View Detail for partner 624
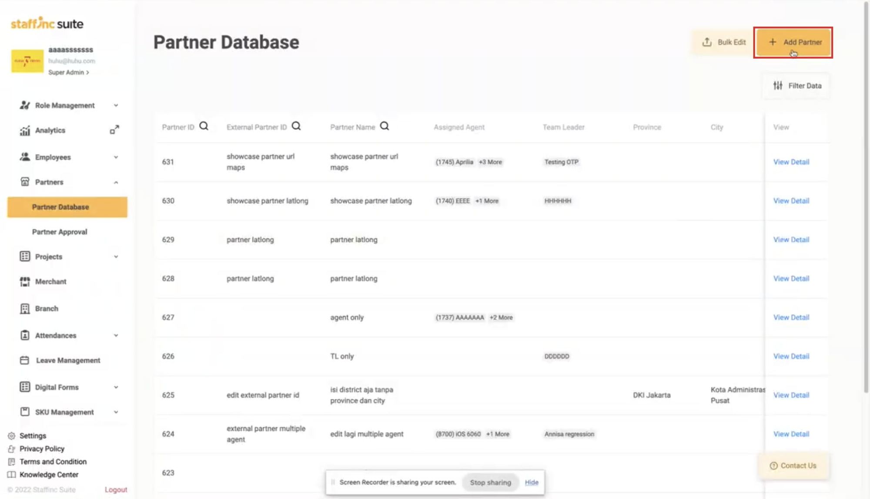The height and width of the screenshot is (499, 870). [x=791, y=434]
